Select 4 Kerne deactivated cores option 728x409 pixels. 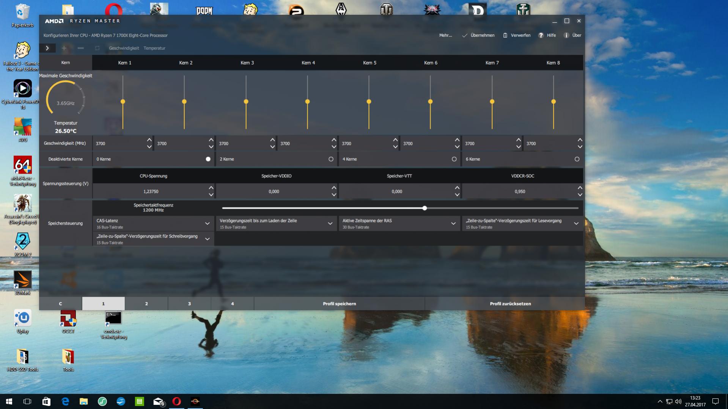[454, 159]
